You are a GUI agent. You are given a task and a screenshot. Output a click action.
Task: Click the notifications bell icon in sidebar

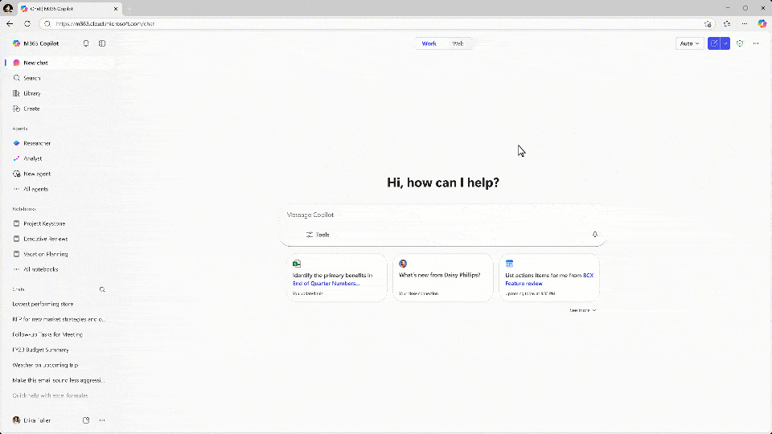86,43
